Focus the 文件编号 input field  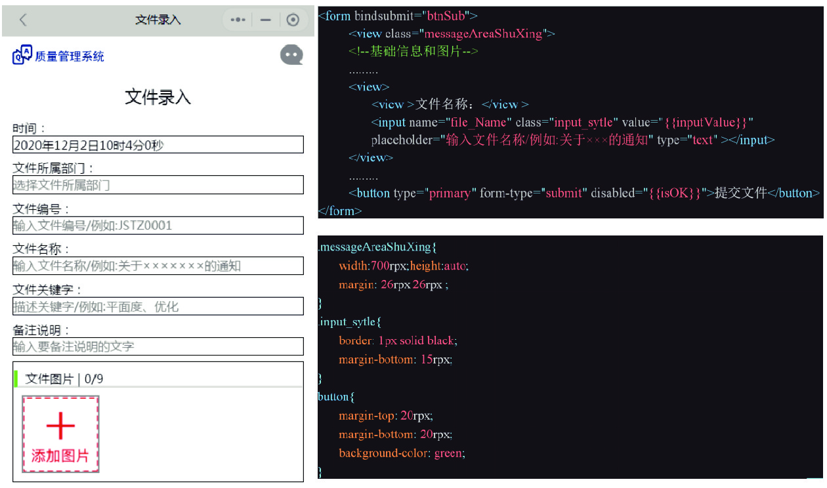[x=158, y=226]
